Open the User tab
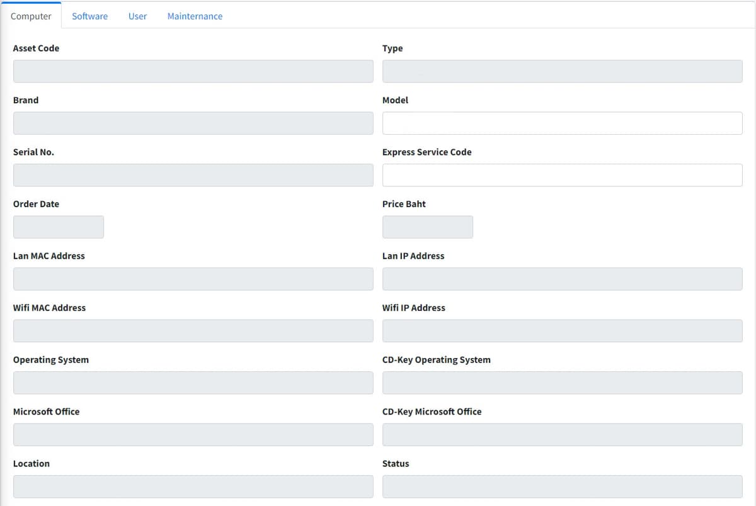 click(137, 16)
